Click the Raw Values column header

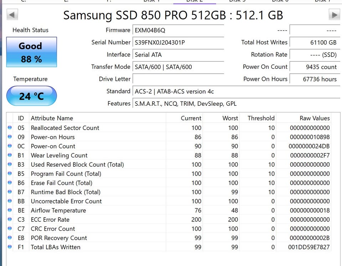tap(315, 118)
